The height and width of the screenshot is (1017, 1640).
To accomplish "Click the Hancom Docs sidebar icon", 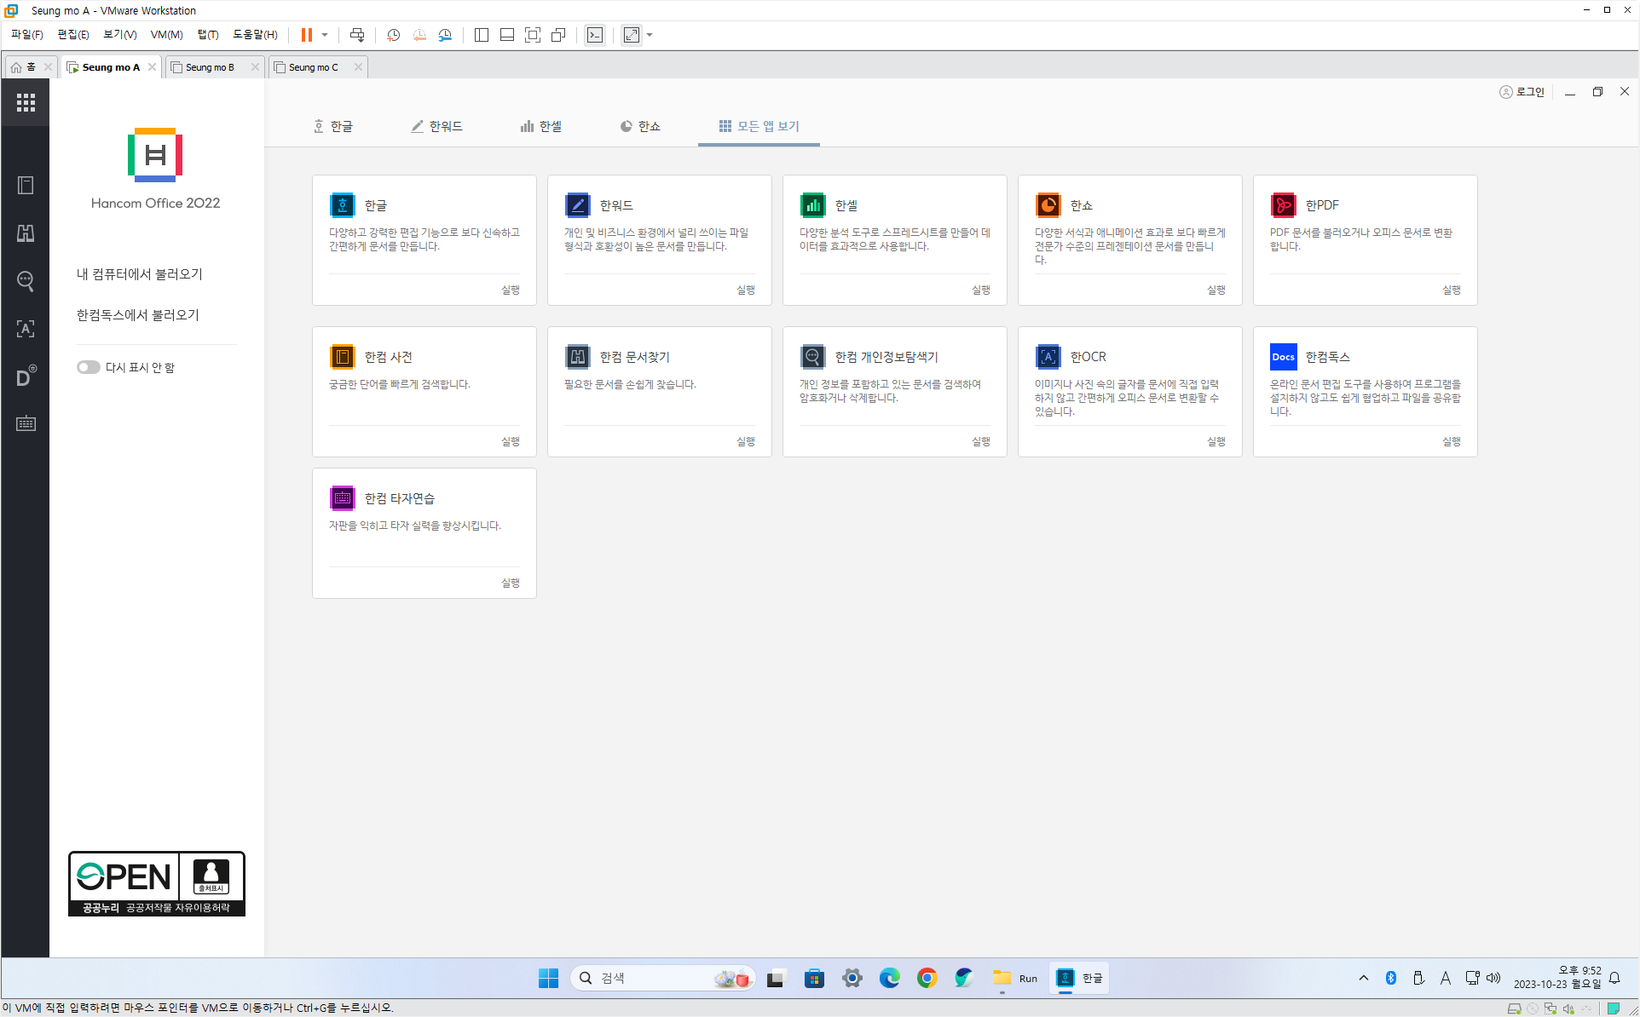I will pos(26,376).
